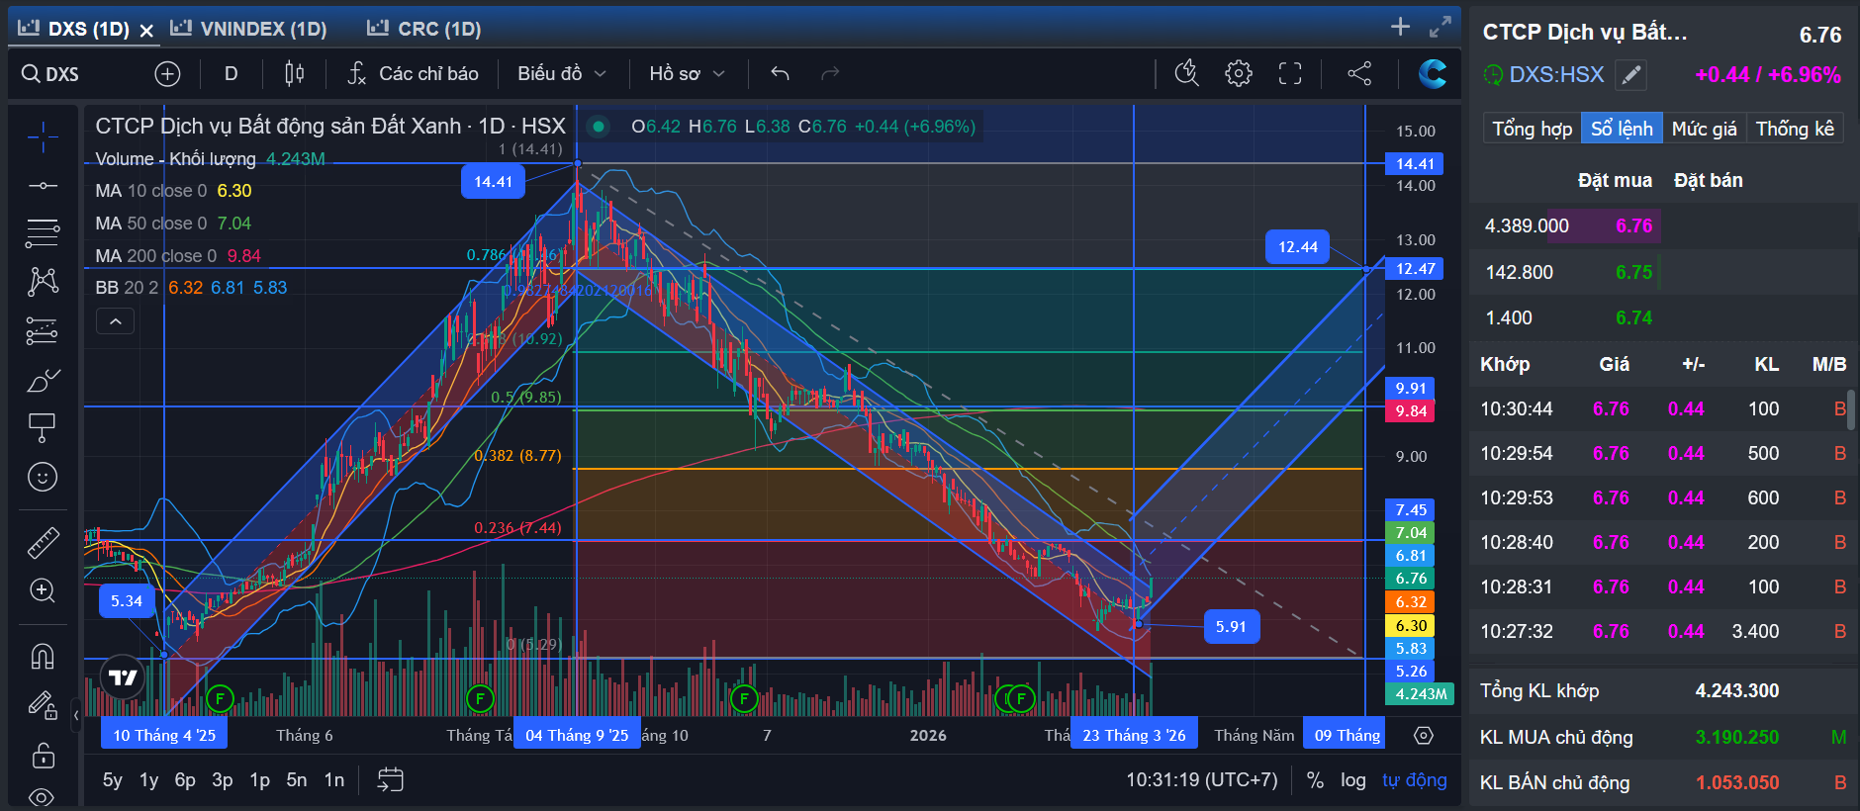Close the DXS (1D) tab

point(146,31)
